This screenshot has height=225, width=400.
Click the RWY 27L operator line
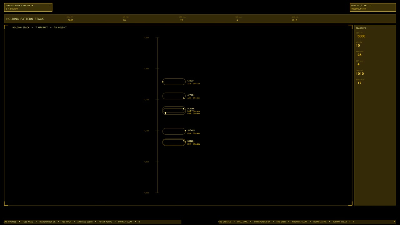point(362,5)
